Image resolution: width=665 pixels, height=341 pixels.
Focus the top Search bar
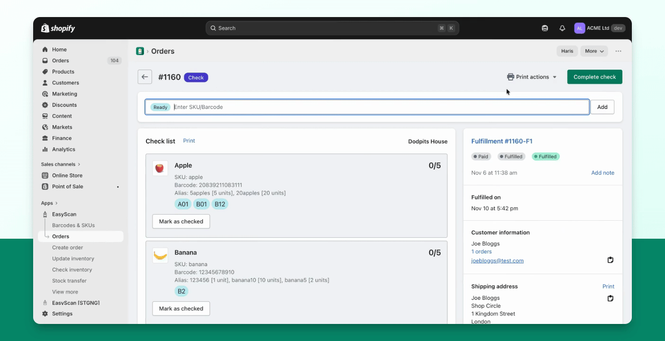[332, 28]
